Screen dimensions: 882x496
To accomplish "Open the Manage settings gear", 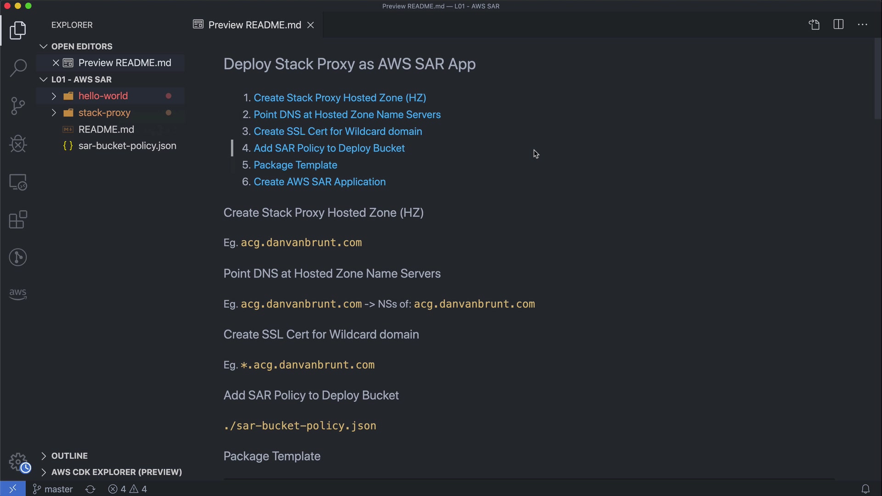I will [18, 462].
